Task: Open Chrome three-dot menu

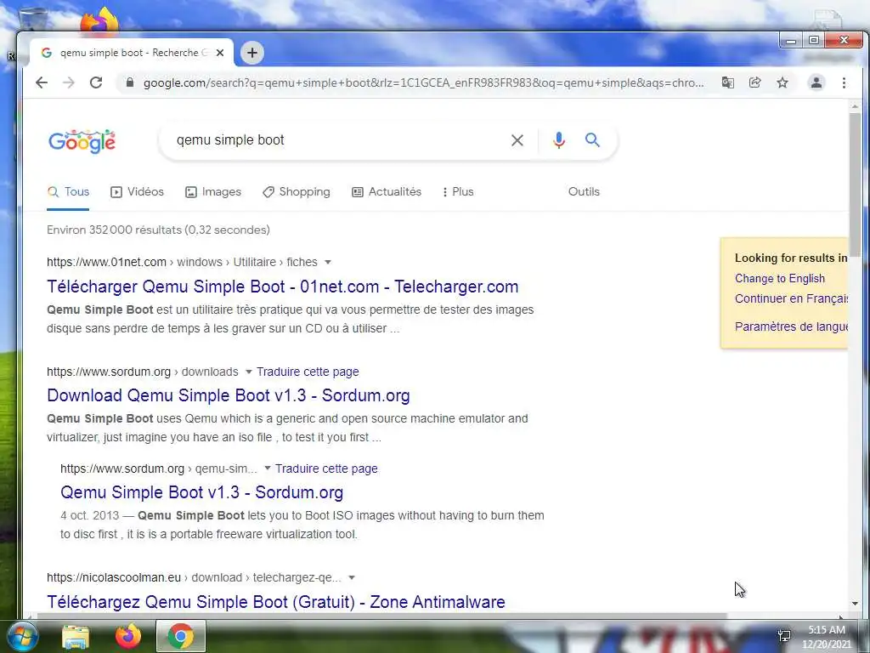Action: tap(844, 82)
